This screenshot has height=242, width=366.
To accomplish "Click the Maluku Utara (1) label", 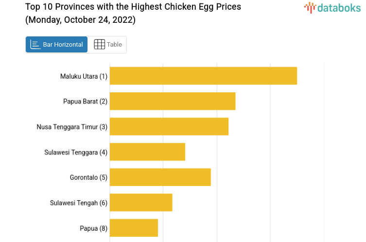I will (x=84, y=76).
